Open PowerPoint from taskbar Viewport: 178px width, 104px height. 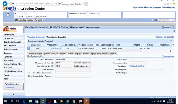[x=80, y=101]
